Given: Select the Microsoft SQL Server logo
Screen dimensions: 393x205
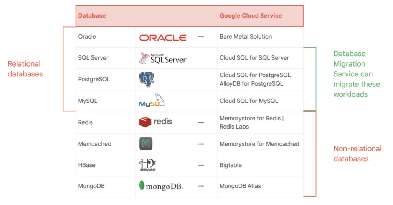Looking at the screenshot, I should point(163,58).
